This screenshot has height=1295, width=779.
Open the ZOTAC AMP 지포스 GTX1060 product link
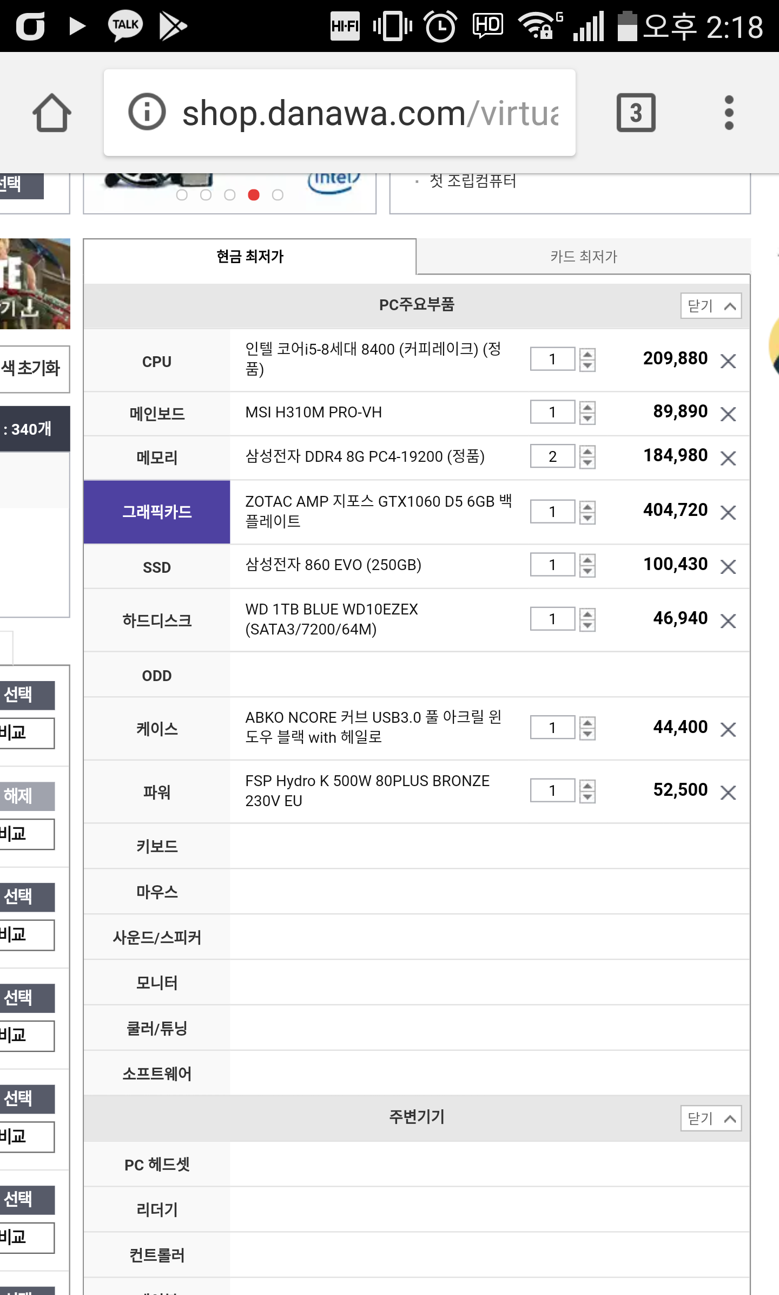click(379, 511)
